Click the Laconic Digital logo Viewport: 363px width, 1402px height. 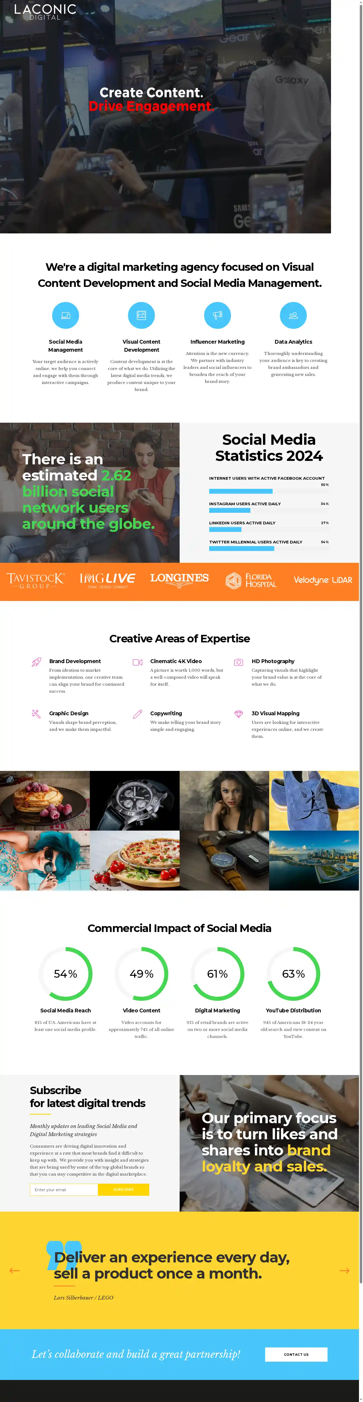(45, 12)
